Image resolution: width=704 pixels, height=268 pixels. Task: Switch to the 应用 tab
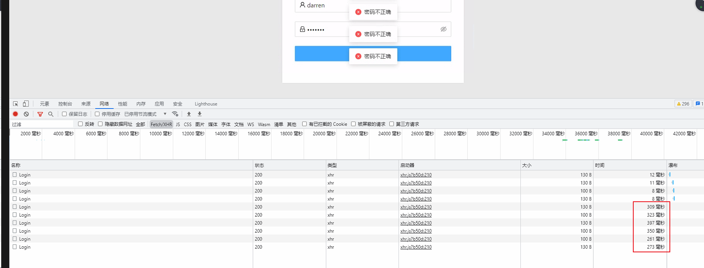(x=160, y=104)
